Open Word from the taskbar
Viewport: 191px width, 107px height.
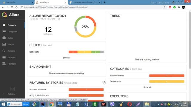(86, 104)
